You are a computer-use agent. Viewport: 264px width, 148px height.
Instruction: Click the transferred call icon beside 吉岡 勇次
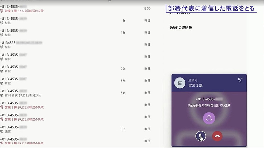pyautogui.click(x=2, y=95)
